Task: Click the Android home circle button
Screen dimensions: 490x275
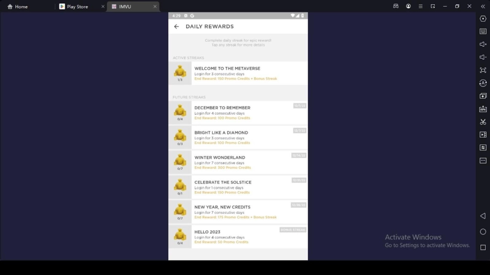Action: [483, 232]
